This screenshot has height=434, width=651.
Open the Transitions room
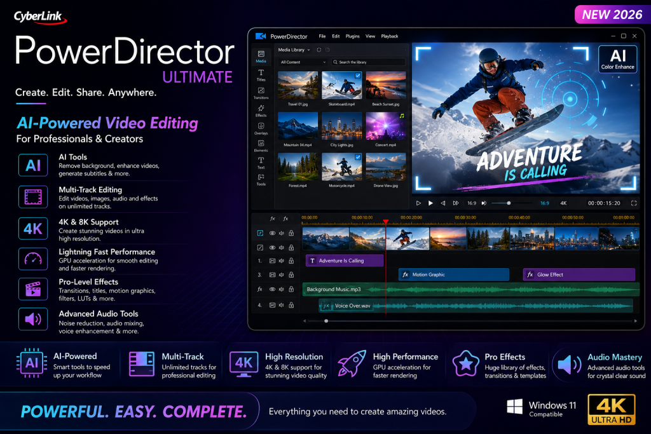(x=261, y=93)
